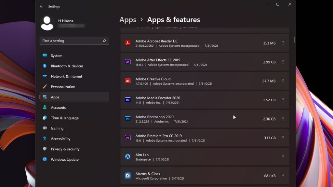Click the Network wifi icon
The height and width of the screenshot is (187, 333).
pos(45,76)
